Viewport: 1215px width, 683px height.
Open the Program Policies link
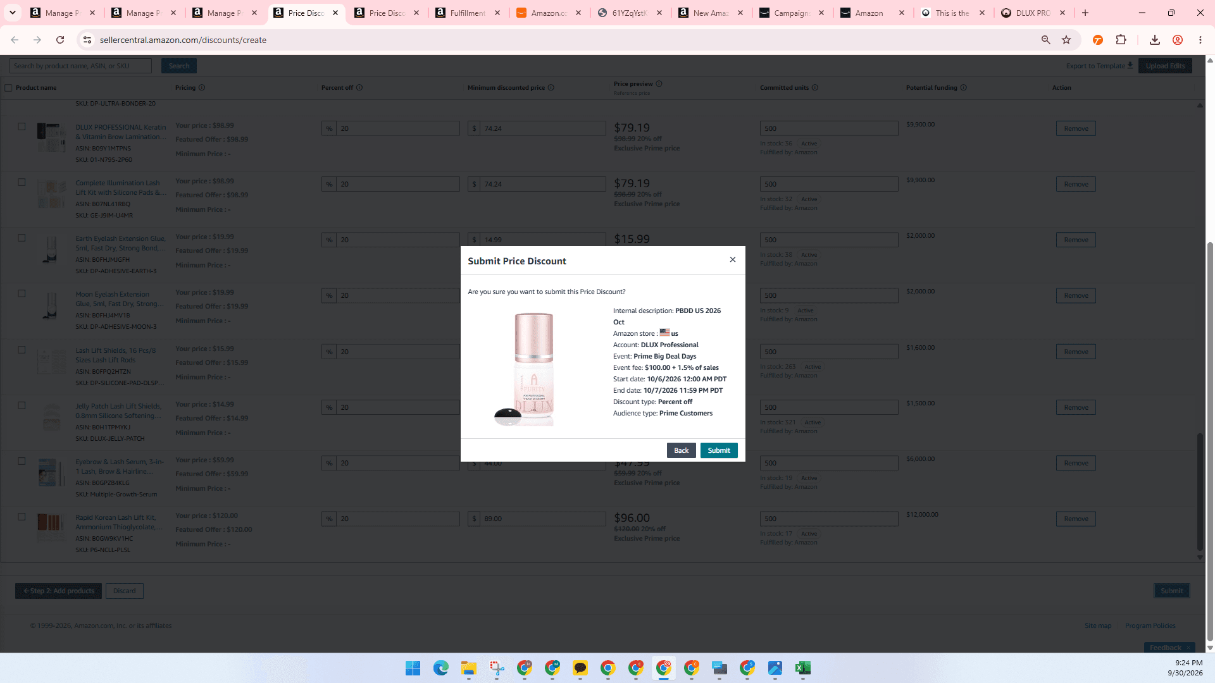pos(1150,625)
